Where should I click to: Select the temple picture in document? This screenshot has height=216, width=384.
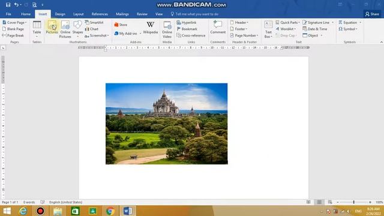pos(167,124)
